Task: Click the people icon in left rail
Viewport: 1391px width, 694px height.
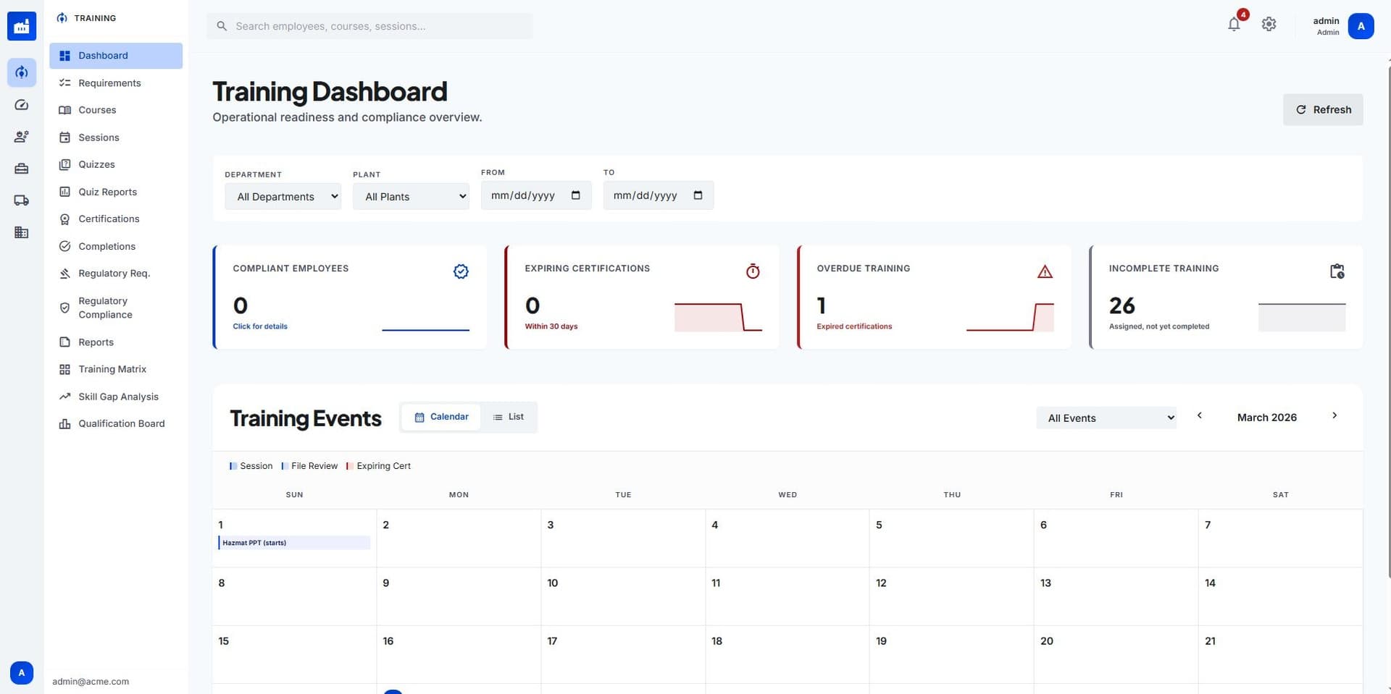Action: (x=21, y=137)
